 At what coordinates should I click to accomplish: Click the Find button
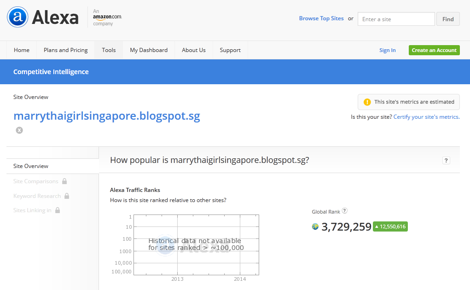click(x=448, y=19)
